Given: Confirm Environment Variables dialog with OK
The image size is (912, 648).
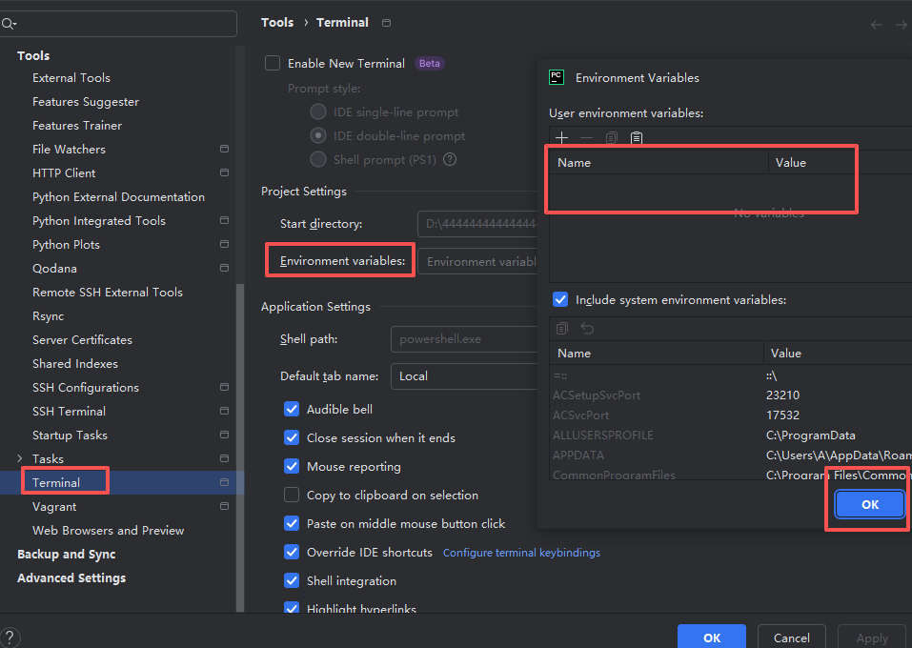Looking at the screenshot, I should pos(869,504).
